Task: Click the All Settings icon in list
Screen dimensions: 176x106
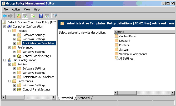Action: pos(117,59)
